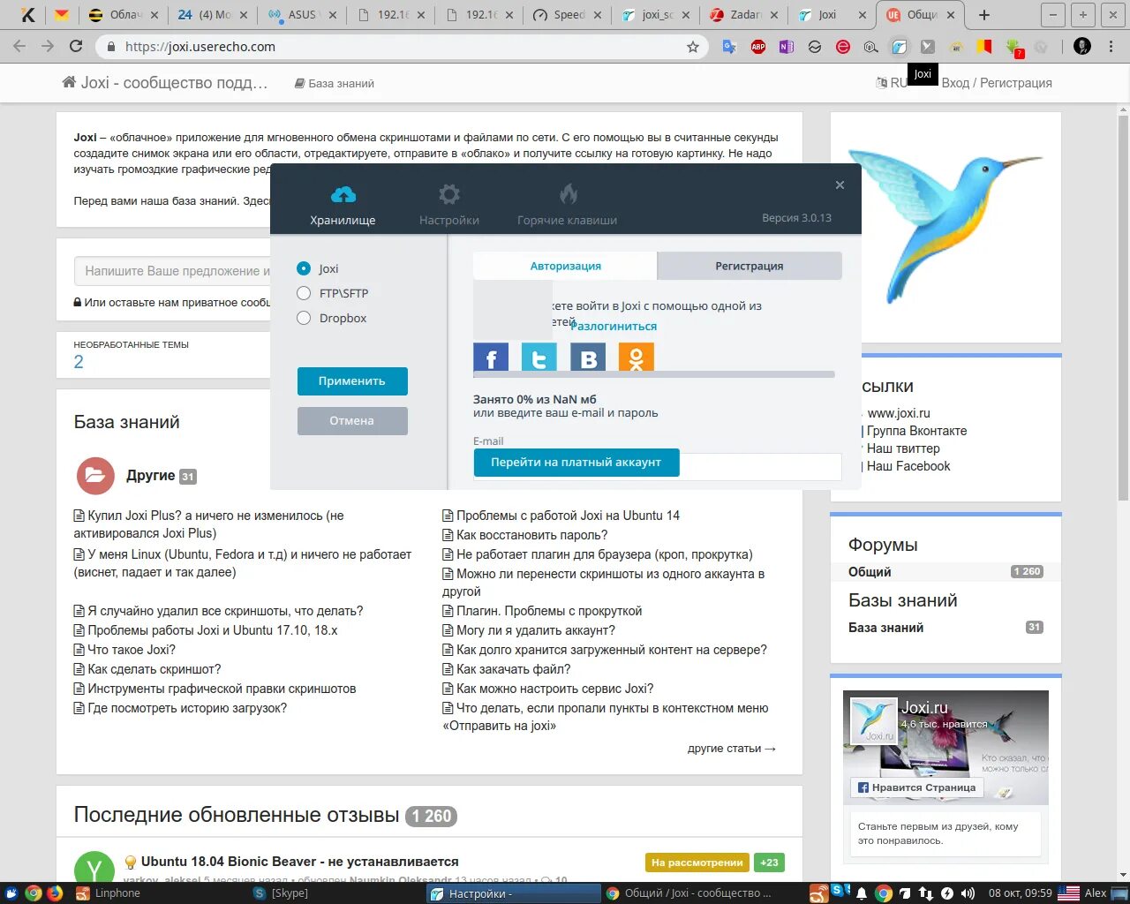Open article Как сделать скриншот?
1130x904 pixels.
pos(154,669)
